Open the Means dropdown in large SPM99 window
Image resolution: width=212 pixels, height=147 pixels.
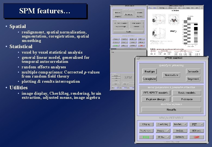point(163,131)
